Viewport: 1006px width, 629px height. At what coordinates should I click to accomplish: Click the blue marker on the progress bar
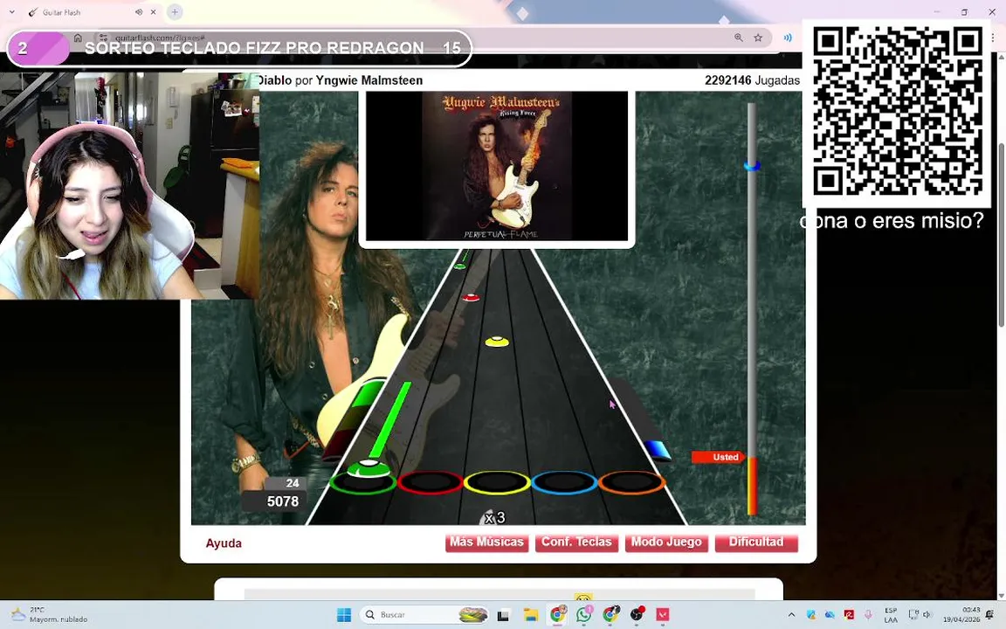tap(752, 166)
